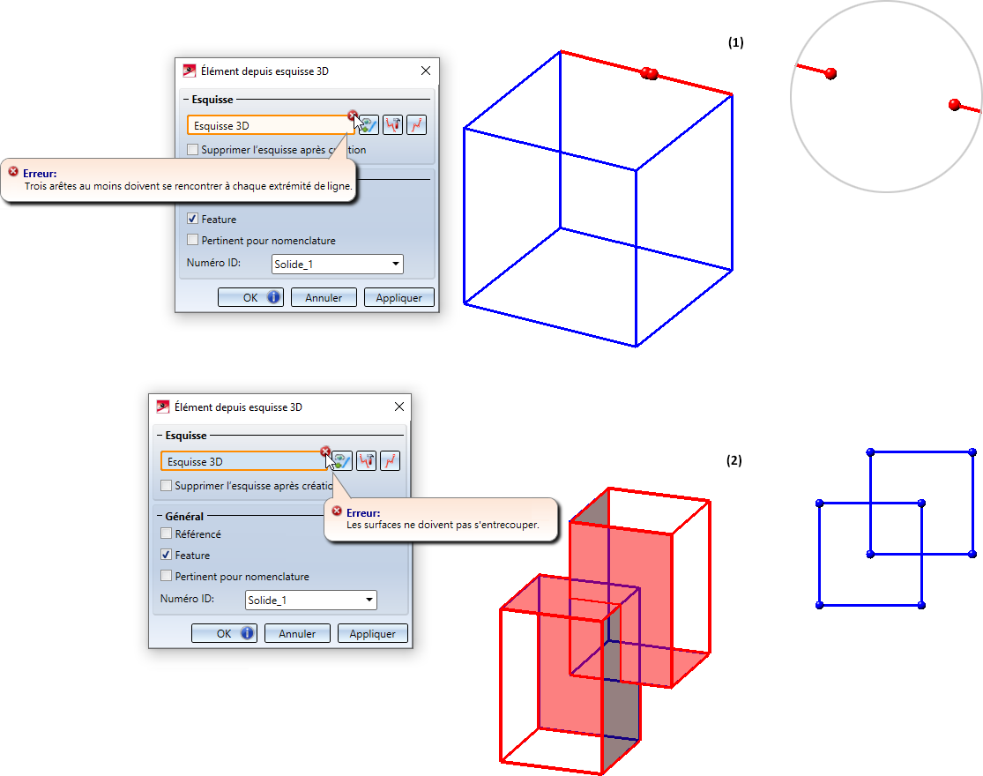Click the select-sketch icon in the upper dialog
This screenshot has width=983, height=776.
pos(368,124)
